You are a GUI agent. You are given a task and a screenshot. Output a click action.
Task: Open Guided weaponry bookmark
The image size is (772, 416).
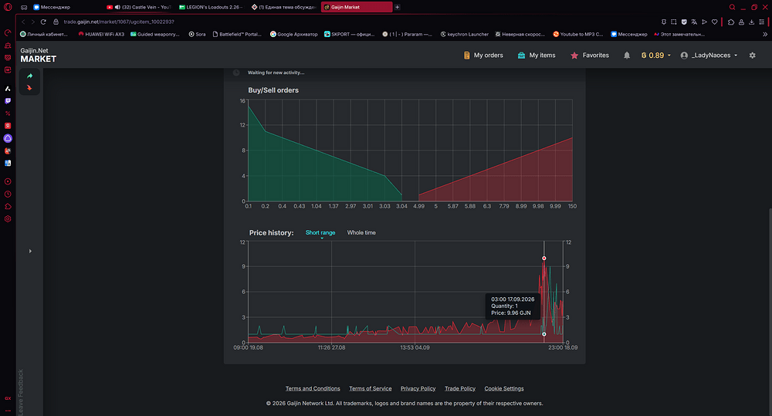154,35
